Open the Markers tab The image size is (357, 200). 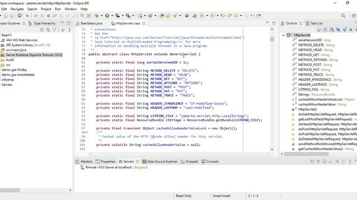coord(84,162)
